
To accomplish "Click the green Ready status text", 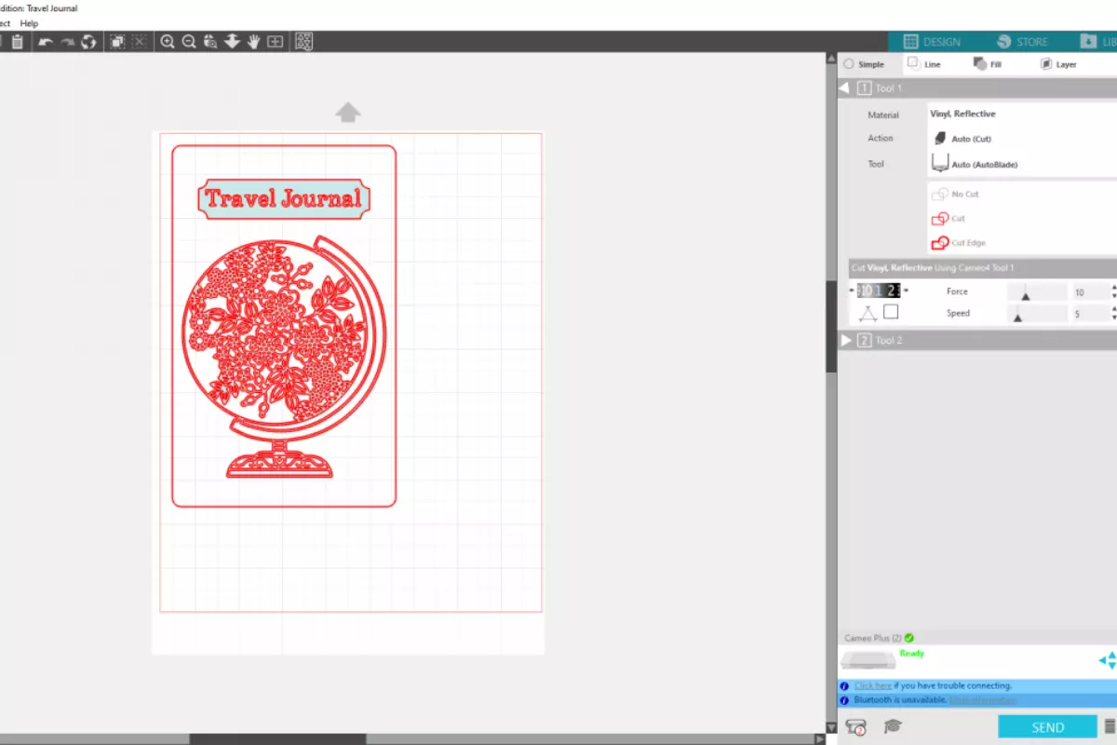I will [912, 654].
